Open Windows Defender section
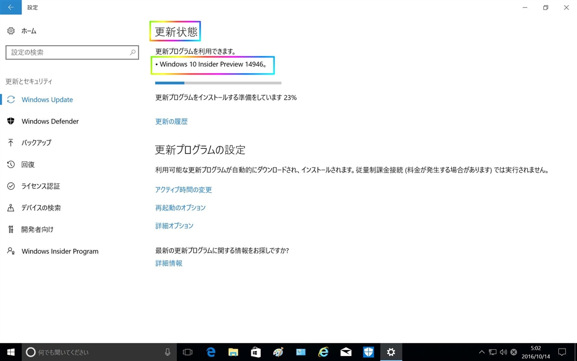 click(x=50, y=121)
